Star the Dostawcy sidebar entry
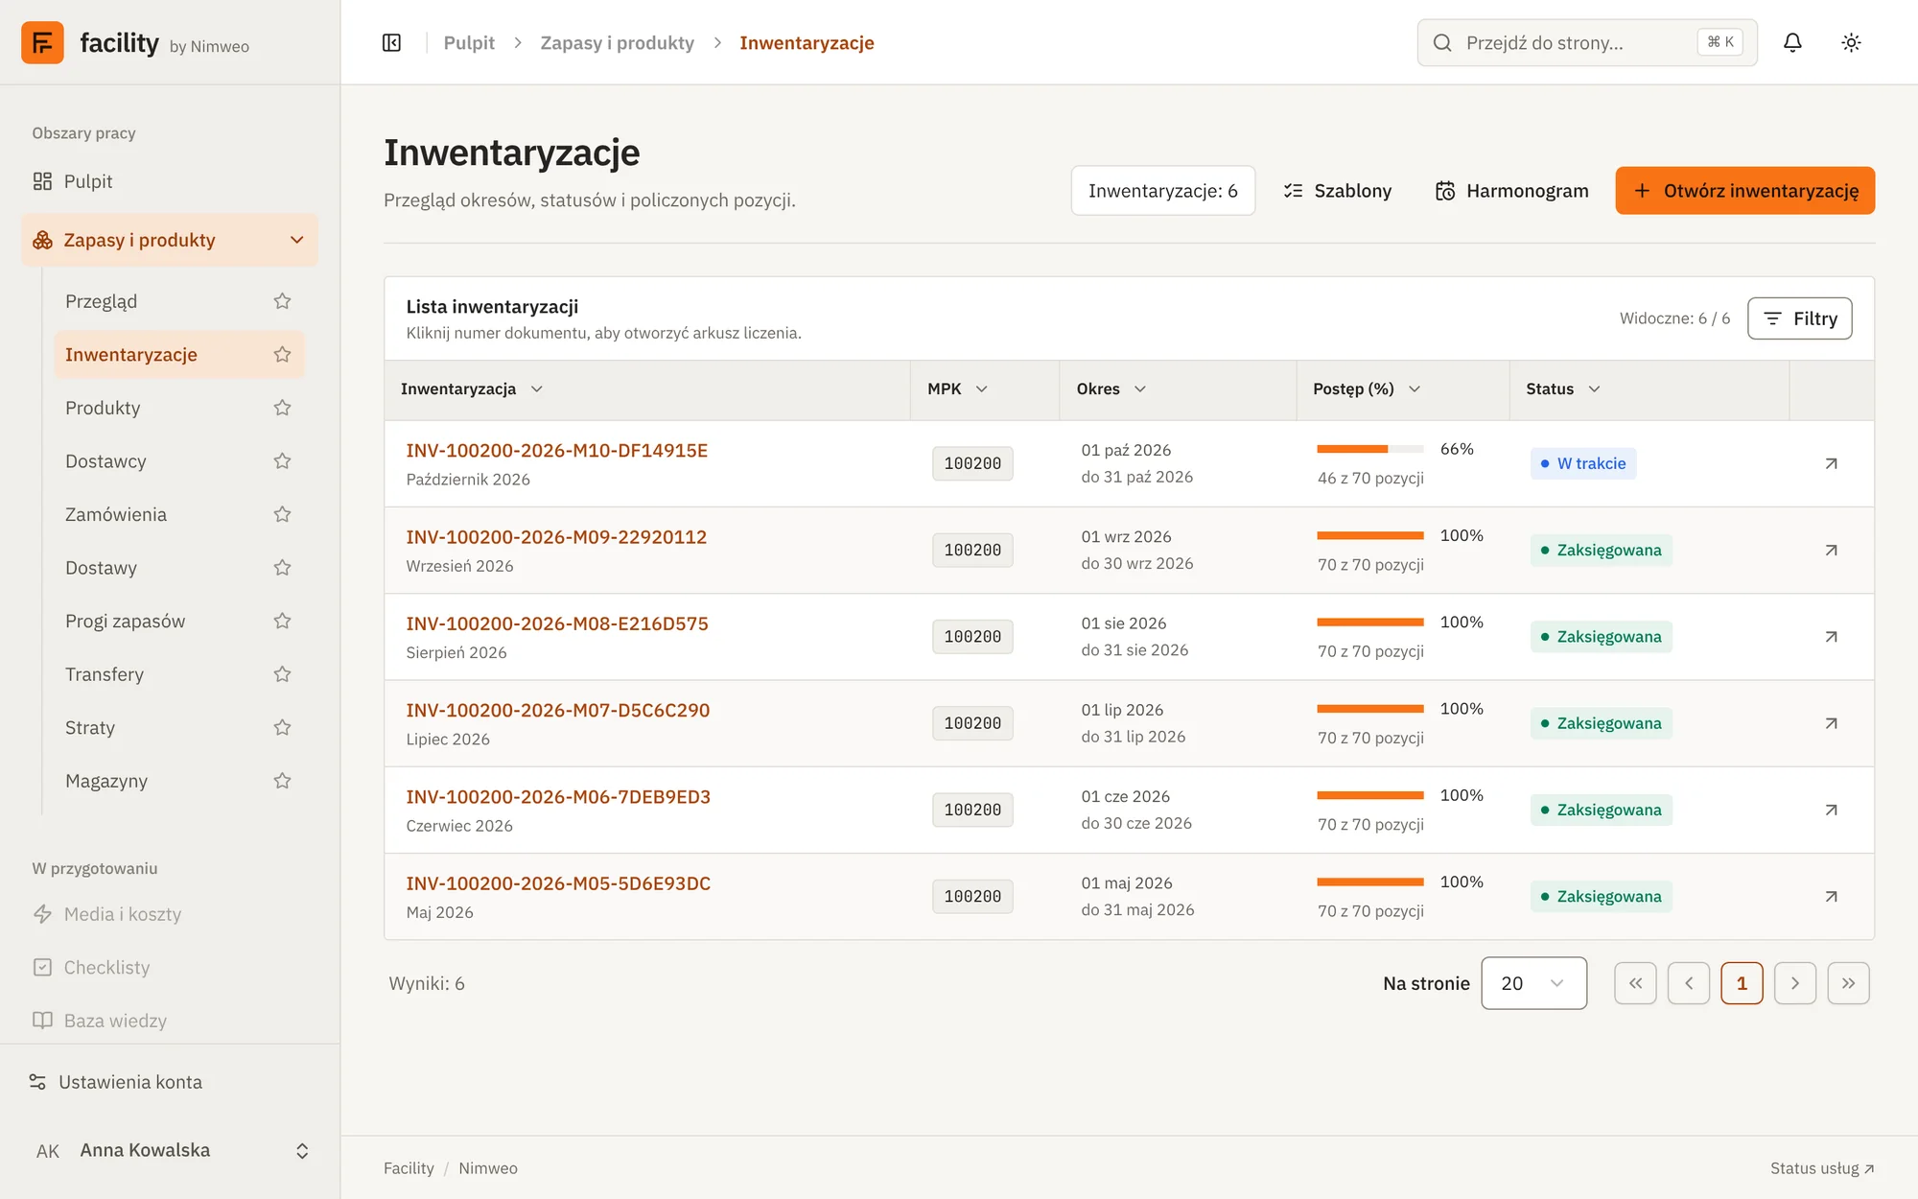Screen dimensions: 1918x1199 tap(282, 460)
